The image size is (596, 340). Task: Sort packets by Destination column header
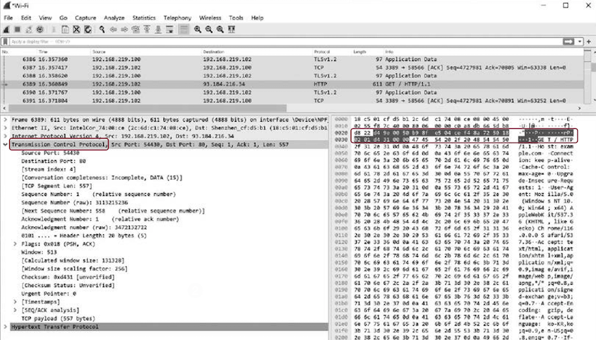tap(213, 52)
